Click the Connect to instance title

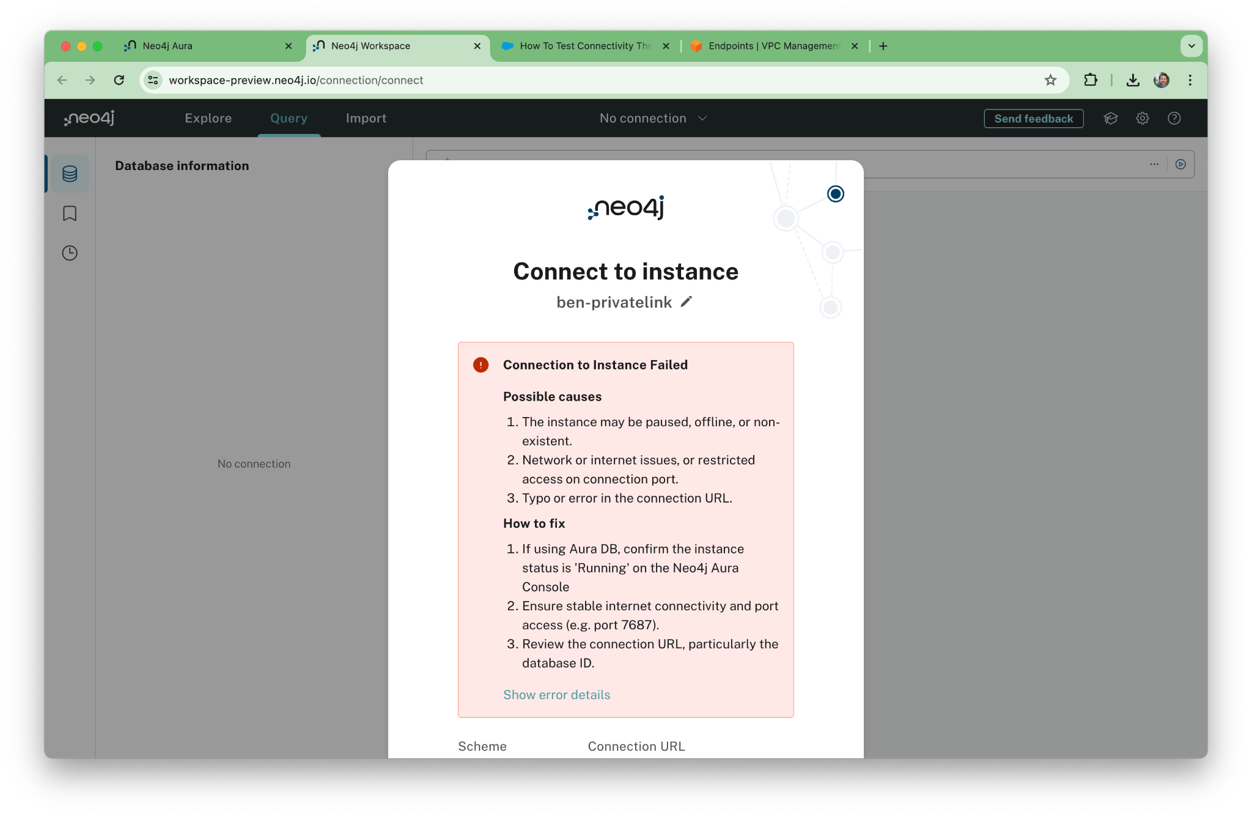[626, 272]
